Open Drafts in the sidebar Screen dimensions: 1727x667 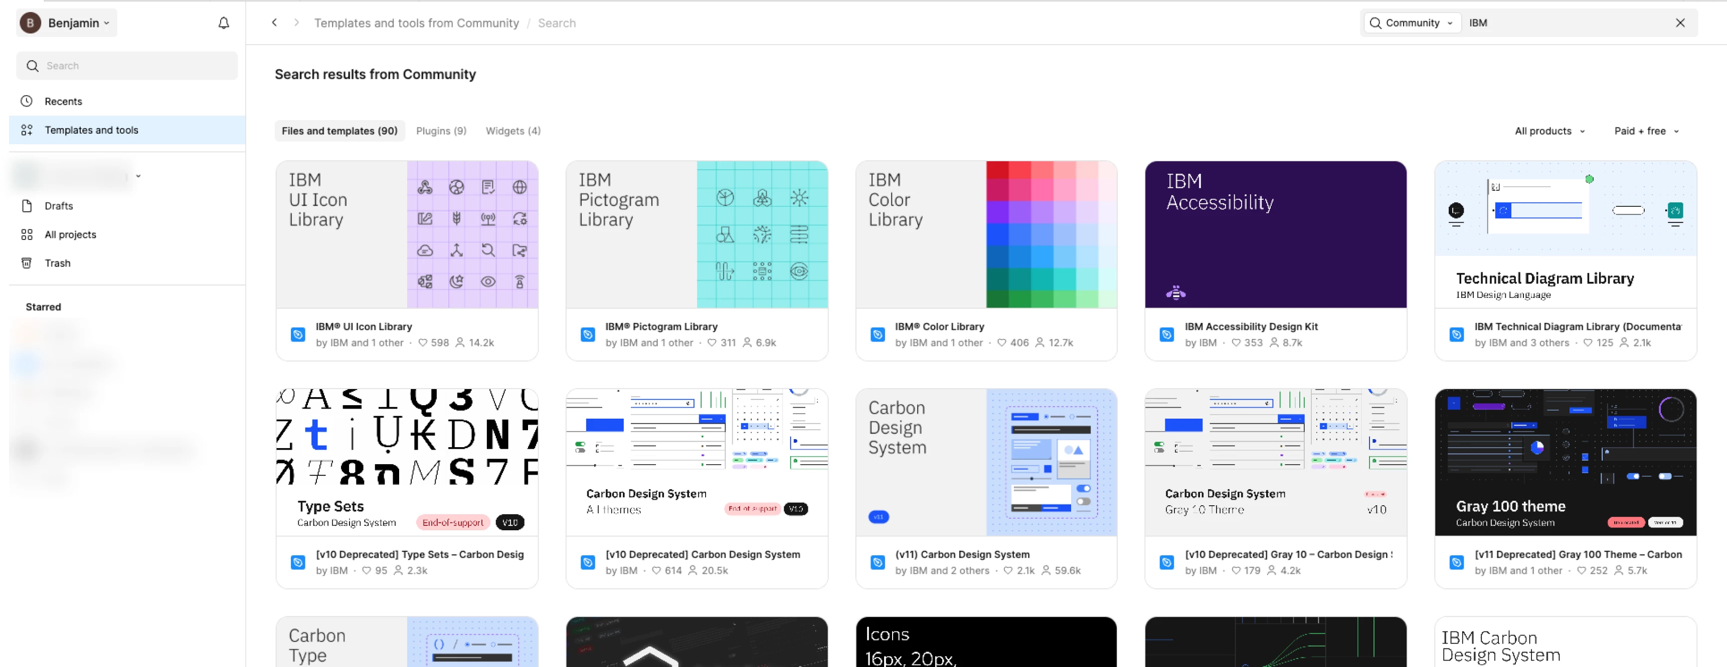(x=127, y=206)
